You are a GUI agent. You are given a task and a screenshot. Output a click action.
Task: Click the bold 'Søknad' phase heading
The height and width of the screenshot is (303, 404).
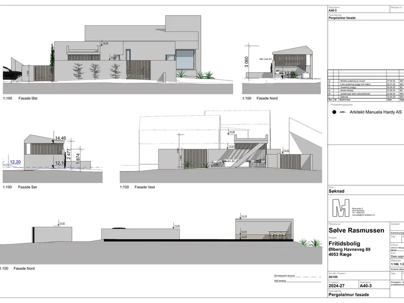coord(336,191)
